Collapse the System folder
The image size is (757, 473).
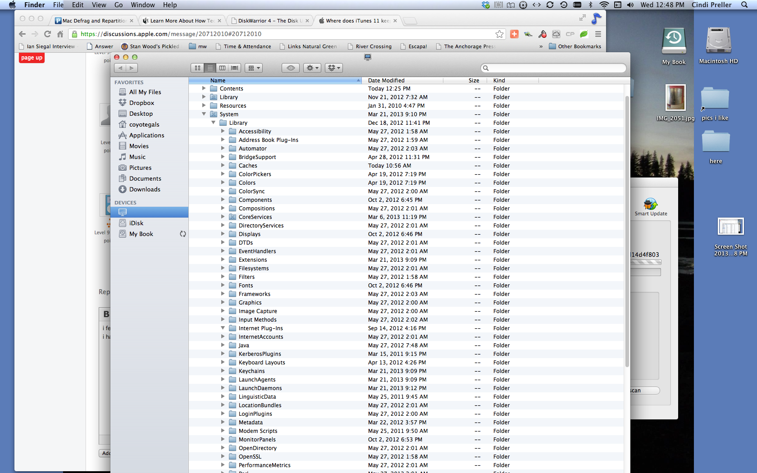(204, 114)
